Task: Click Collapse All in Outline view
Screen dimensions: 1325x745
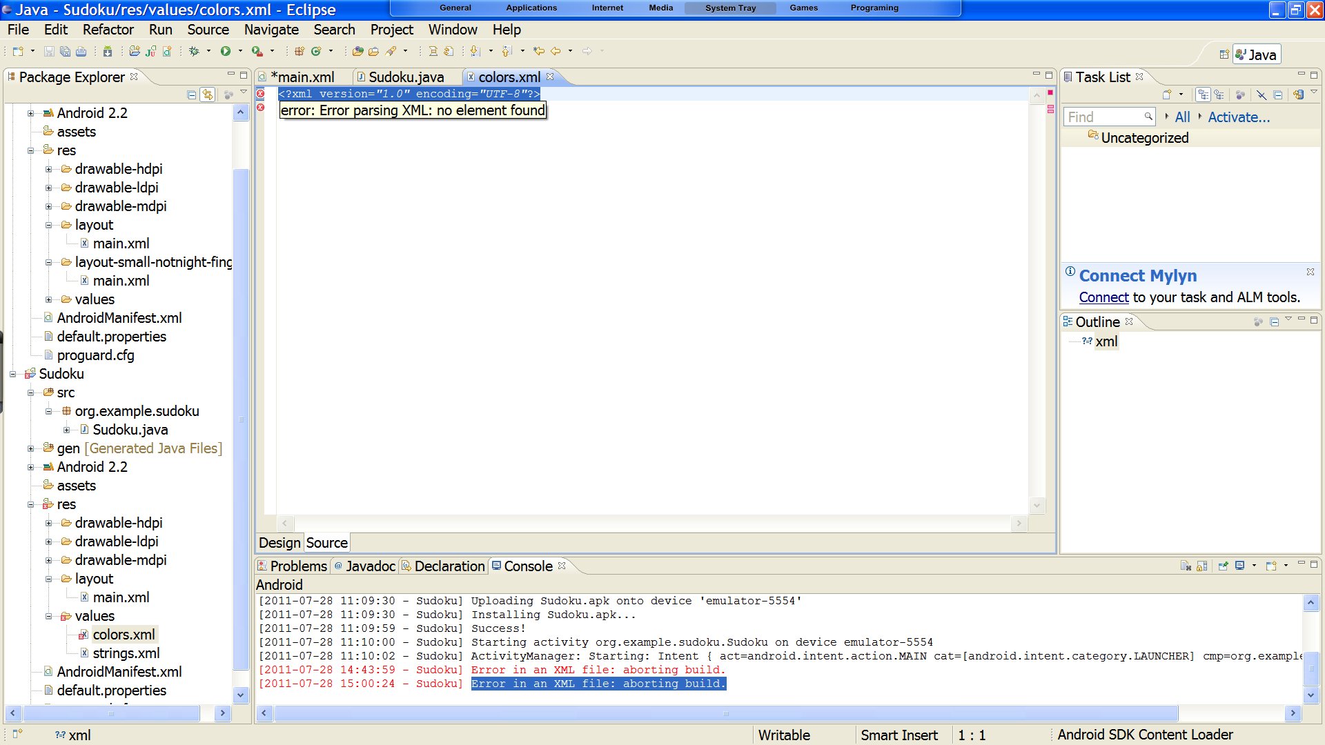Action: tap(1274, 322)
